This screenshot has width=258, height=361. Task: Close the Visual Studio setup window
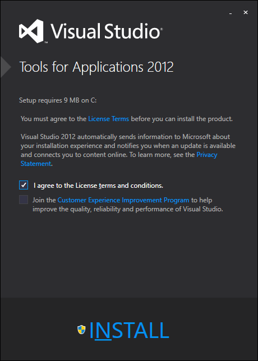246,13
